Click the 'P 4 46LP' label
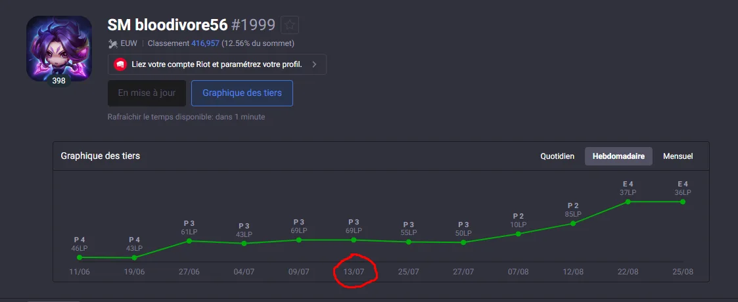Viewport: 738px width, 302px height. point(80,244)
